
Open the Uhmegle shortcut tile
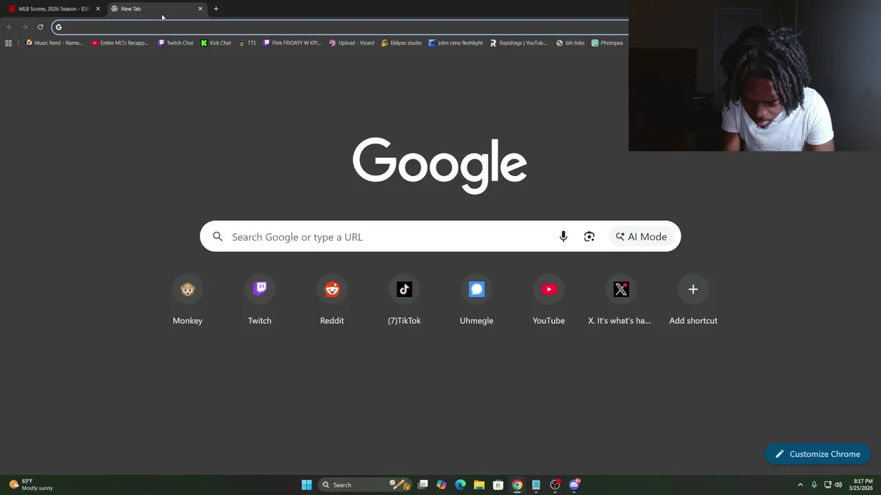pos(476,301)
